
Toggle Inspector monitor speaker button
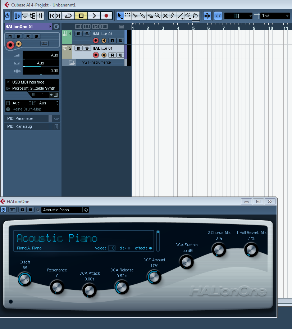coord(19,44)
